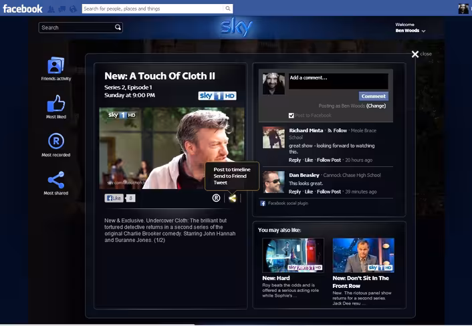Click Meole Brace School text
Screen dimensions: 472x326
tap(333, 134)
